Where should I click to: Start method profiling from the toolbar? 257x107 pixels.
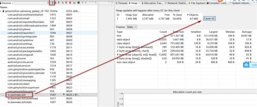click(x=66, y=3)
